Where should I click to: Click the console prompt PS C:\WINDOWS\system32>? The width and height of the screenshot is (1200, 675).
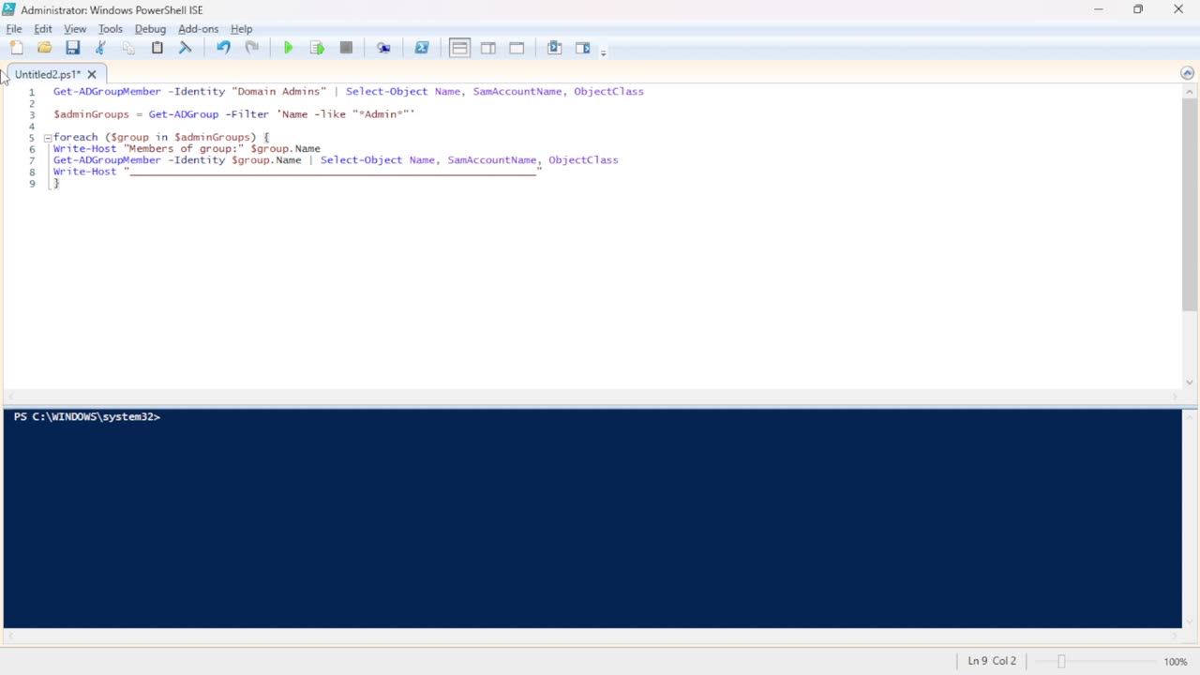pos(87,417)
